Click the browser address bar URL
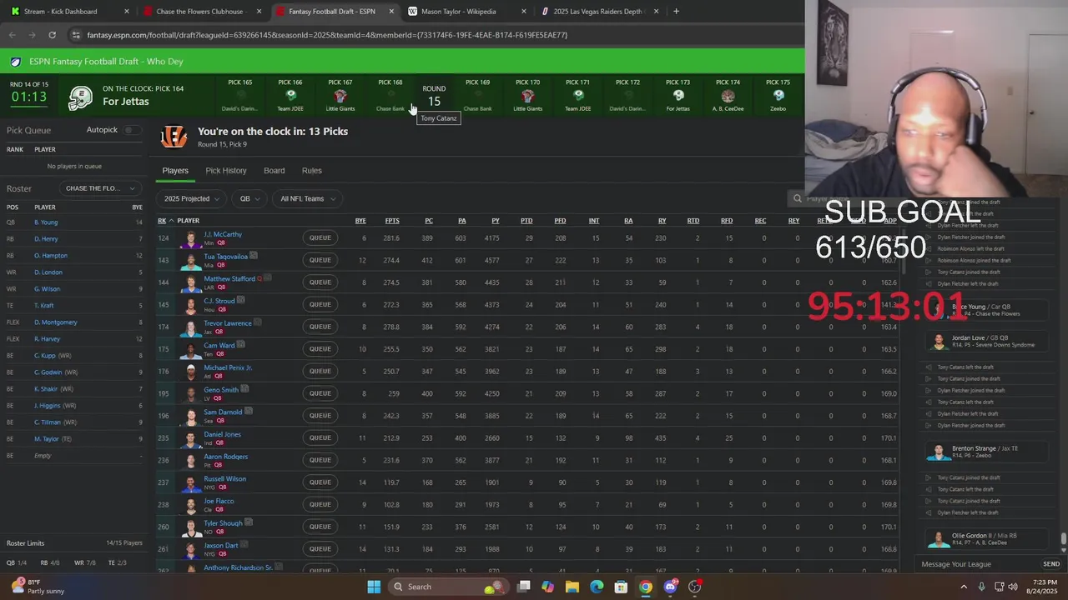The image size is (1068, 600). (x=327, y=35)
